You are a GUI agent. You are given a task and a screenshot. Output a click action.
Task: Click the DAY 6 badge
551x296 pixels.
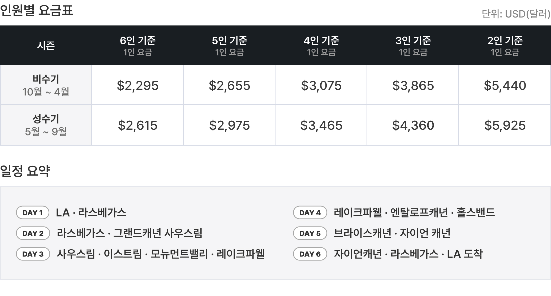coord(310,254)
